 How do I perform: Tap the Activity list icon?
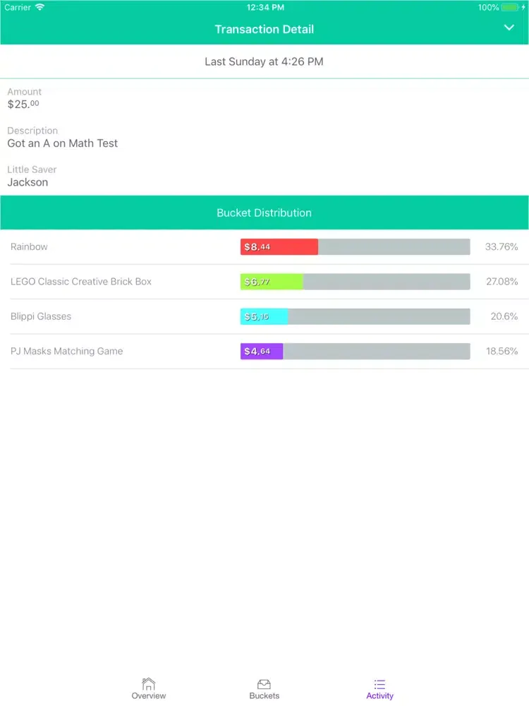379,683
